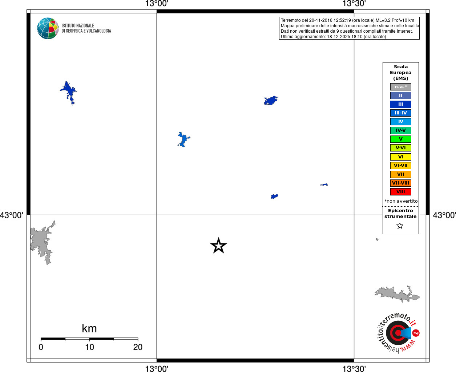Viewport: 456px width, 372px height.
Task: Click the scale bar '20' tick label
Action: pyautogui.click(x=138, y=347)
